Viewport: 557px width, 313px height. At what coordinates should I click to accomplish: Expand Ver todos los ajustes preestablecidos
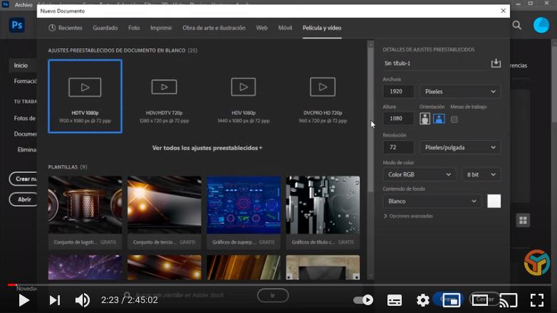coord(207,148)
